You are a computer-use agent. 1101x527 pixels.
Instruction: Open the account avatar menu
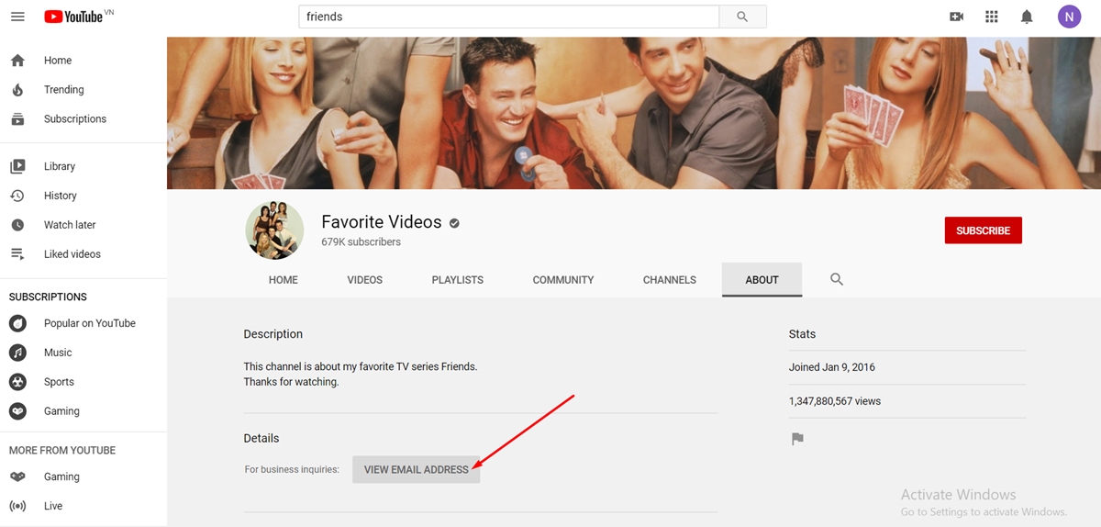(1069, 17)
